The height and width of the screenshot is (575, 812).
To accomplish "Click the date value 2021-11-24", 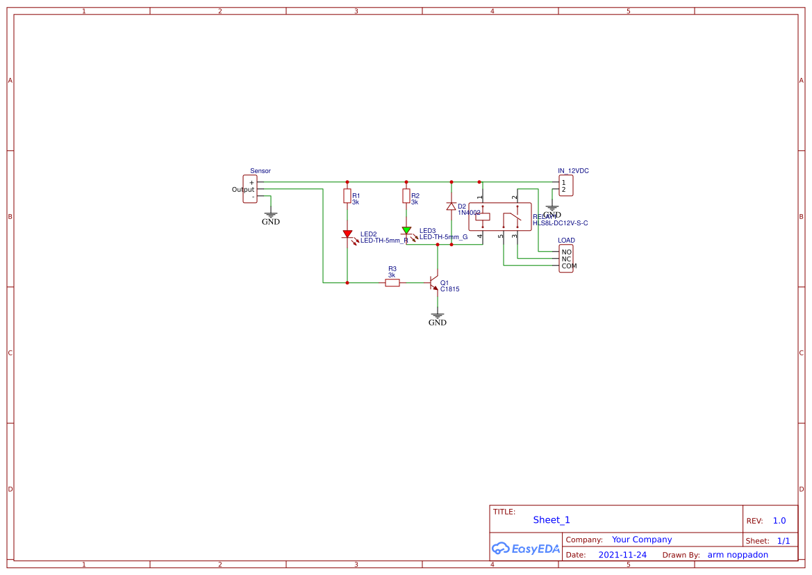I will [x=622, y=555].
